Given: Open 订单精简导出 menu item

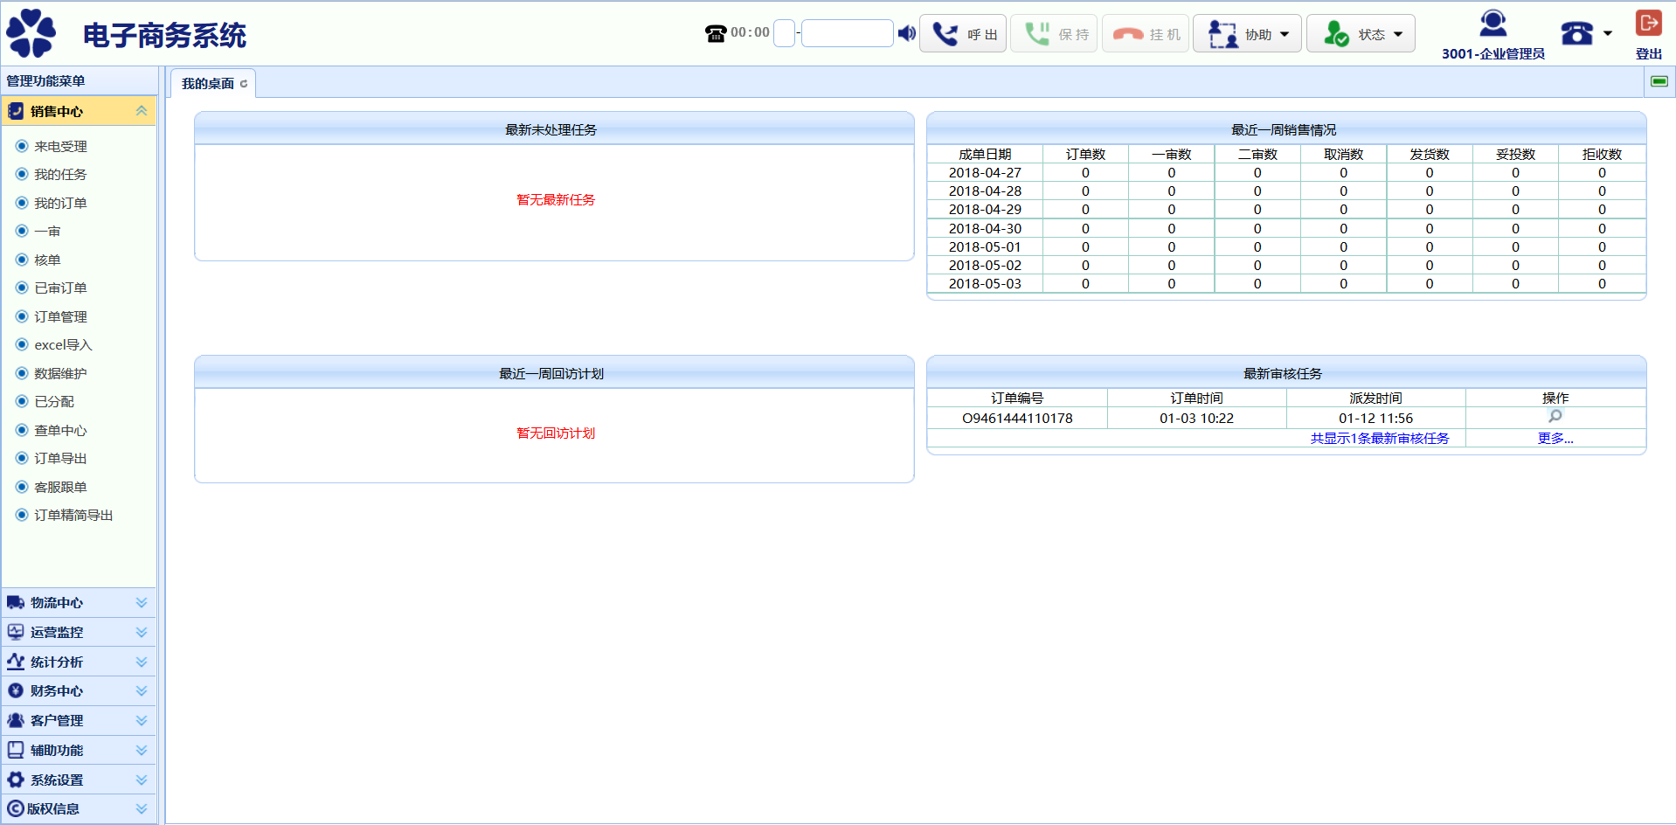Looking at the screenshot, I should pos(73,515).
